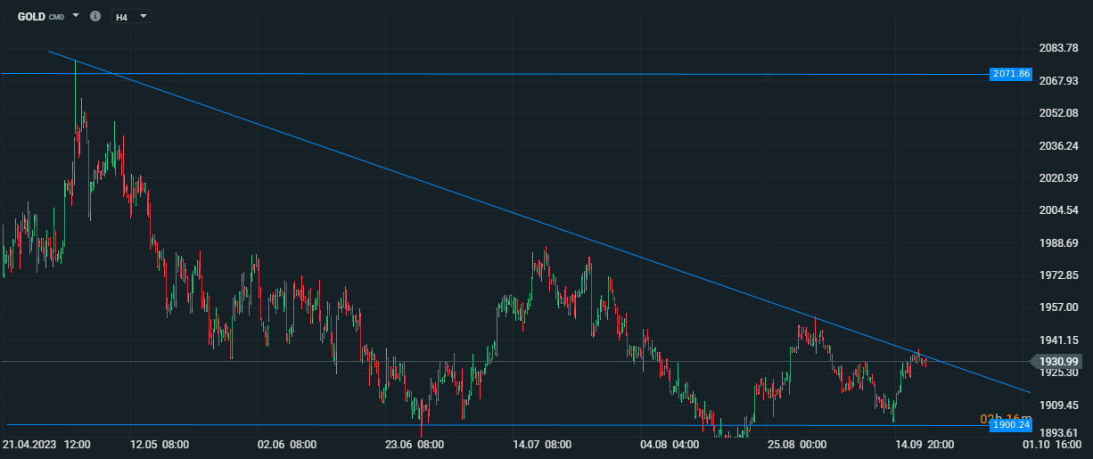Click the 1988.69 price axis label
Viewport: 1093px width, 459px height.
coord(1059,242)
